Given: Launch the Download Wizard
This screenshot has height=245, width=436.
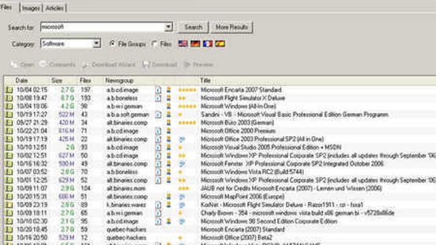Looking at the screenshot, I should (x=109, y=65).
